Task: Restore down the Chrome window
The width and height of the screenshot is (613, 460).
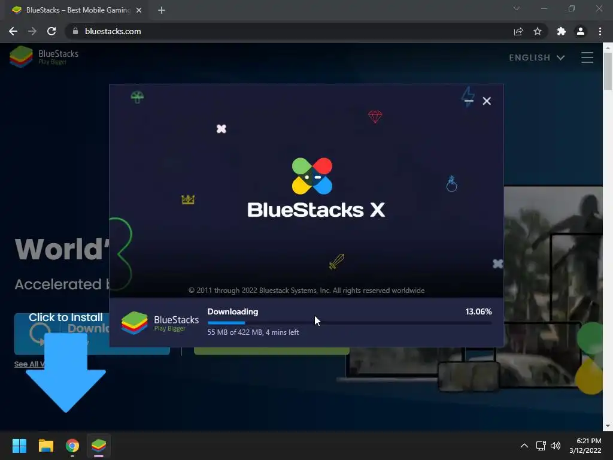Action: (x=572, y=8)
